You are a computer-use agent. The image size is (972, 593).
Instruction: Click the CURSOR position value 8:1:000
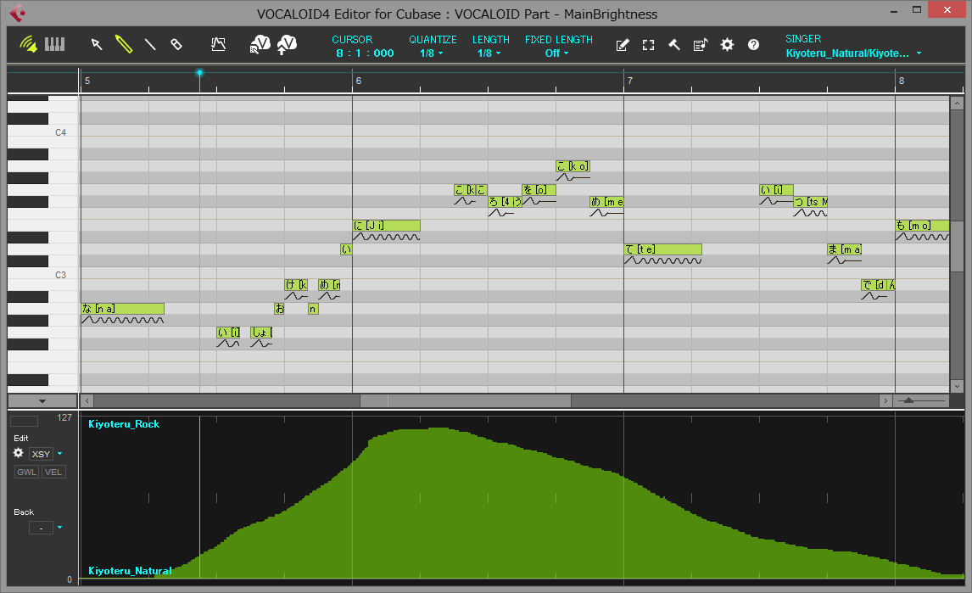(x=365, y=53)
